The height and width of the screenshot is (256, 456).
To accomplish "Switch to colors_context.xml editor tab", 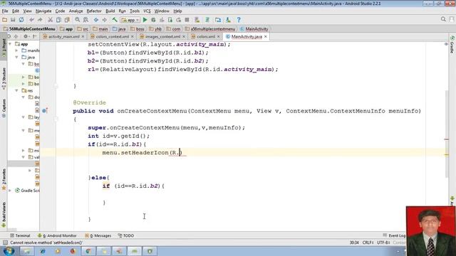I will [x=113, y=36].
